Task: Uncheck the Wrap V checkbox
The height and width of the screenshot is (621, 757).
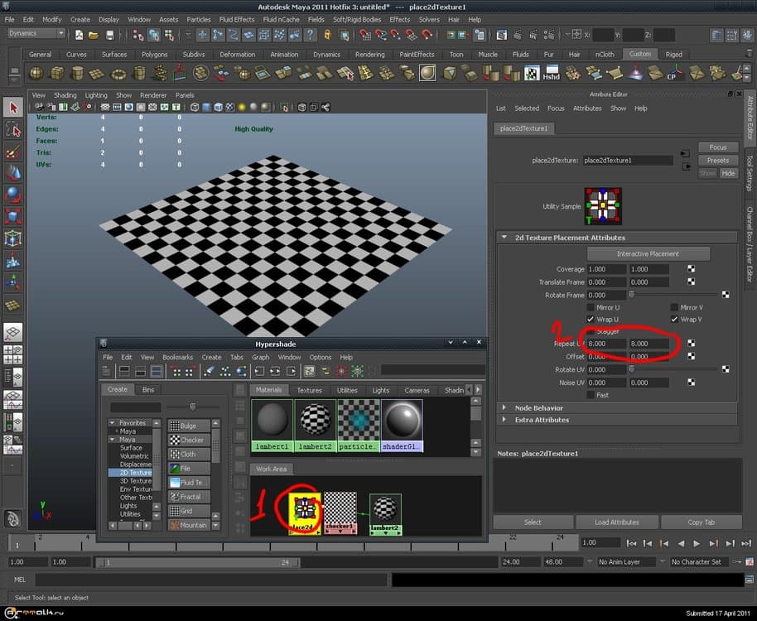Action: tap(674, 320)
